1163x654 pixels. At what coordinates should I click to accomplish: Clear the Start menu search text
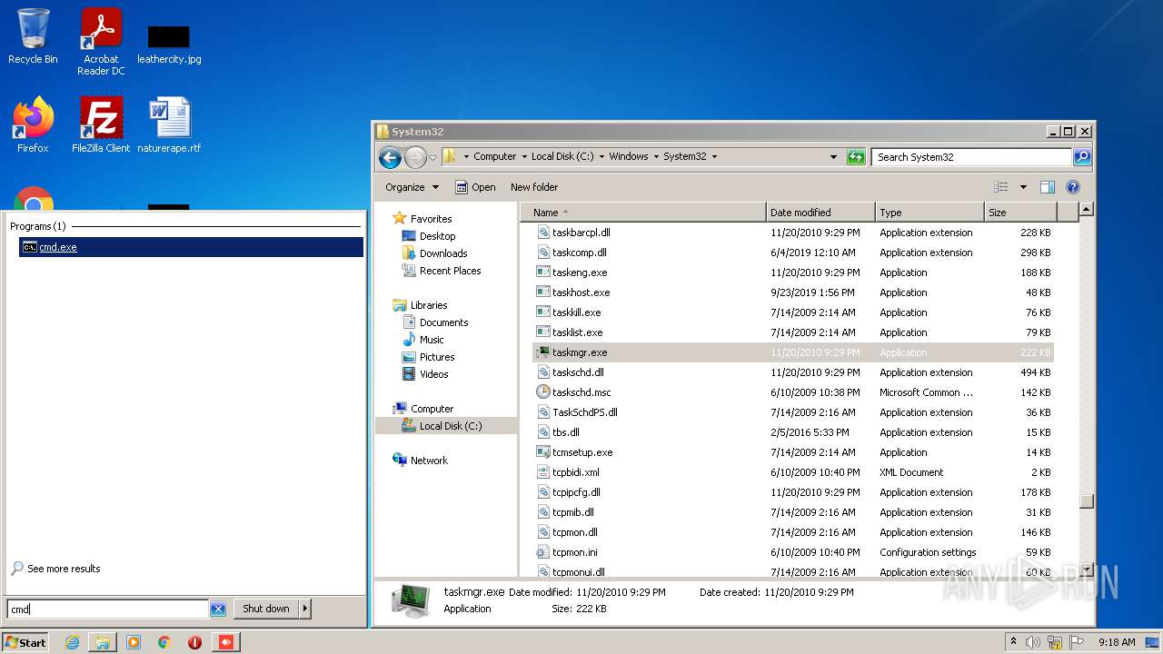pos(218,609)
